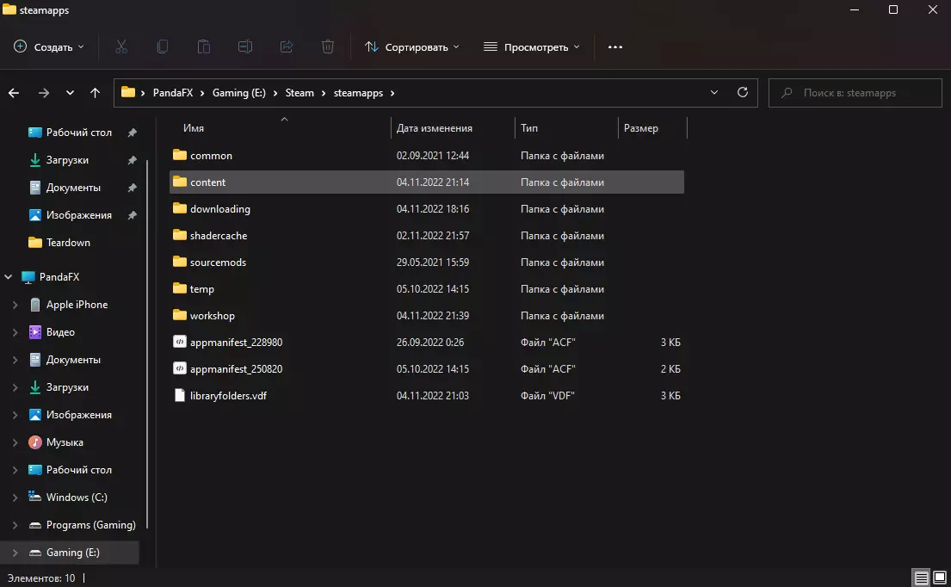Sort by Дата изменения column header
This screenshot has width=951, height=587.
[x=435, y=128]
